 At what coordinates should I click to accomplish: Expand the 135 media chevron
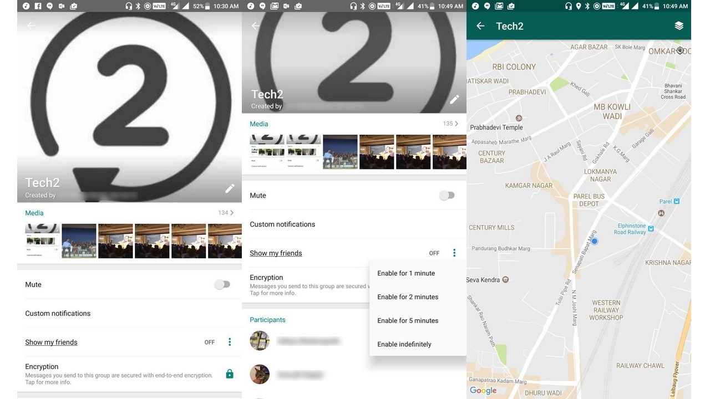(x=457, y=124)
